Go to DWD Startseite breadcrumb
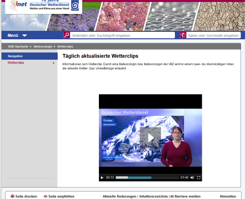This screenshot has height=199, width=246. tap(18, 47)
